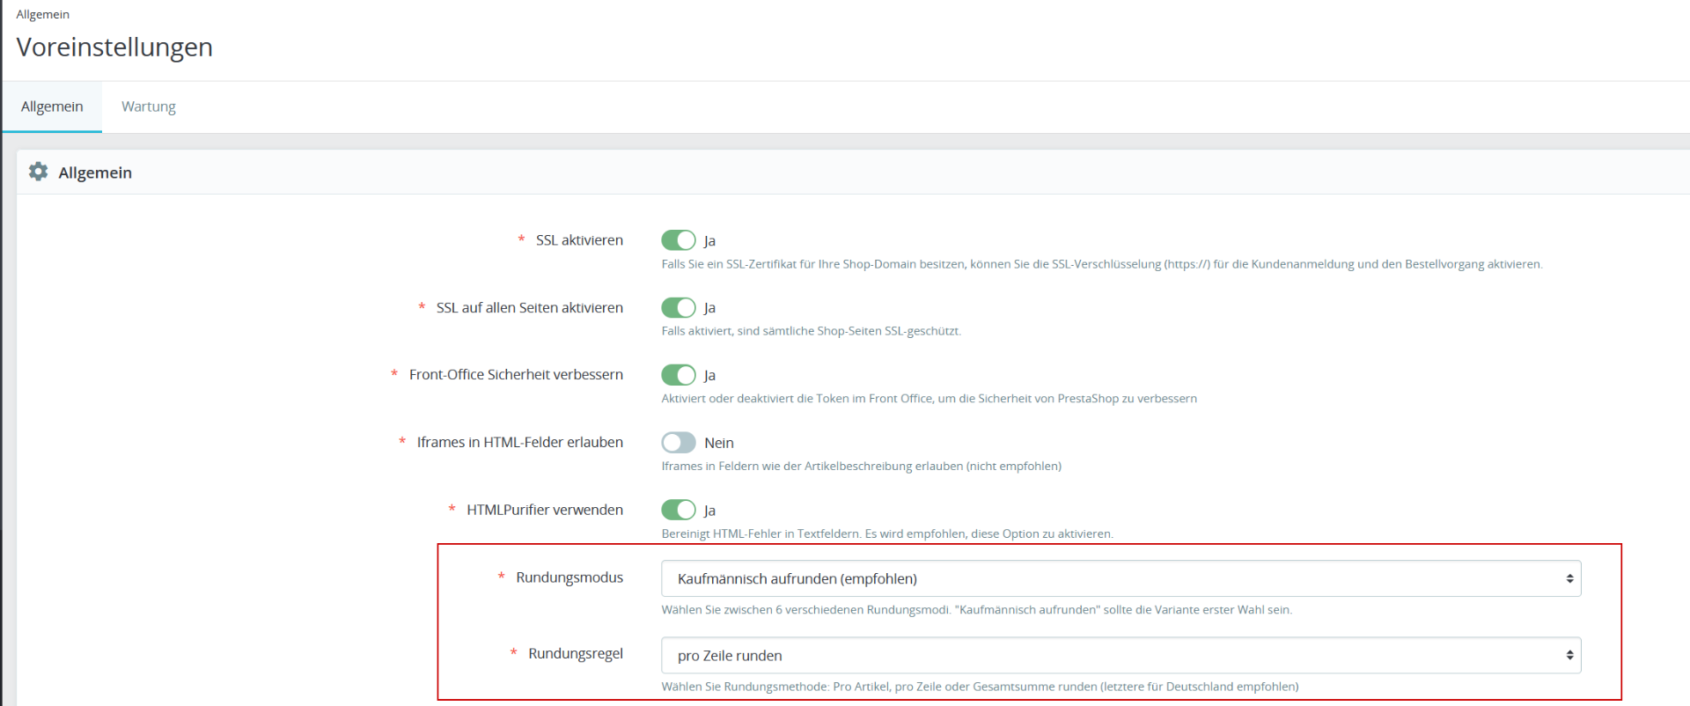Viewport: 1690px width, 706px height.
Task: Click the Iframes in HTML-Felder erlauben label
Action: [x=520, y=442]
